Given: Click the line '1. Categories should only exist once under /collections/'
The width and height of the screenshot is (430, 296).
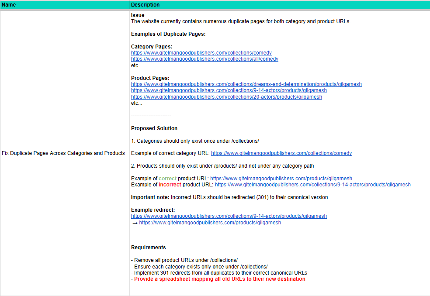Looking at the screenshot, I should pyautogui.click(x=195, y=141).
